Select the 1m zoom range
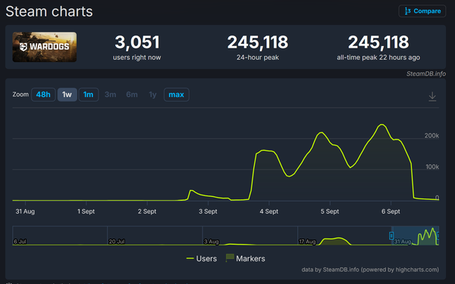This screenshot has height=284, width=455. coord(89,95)
